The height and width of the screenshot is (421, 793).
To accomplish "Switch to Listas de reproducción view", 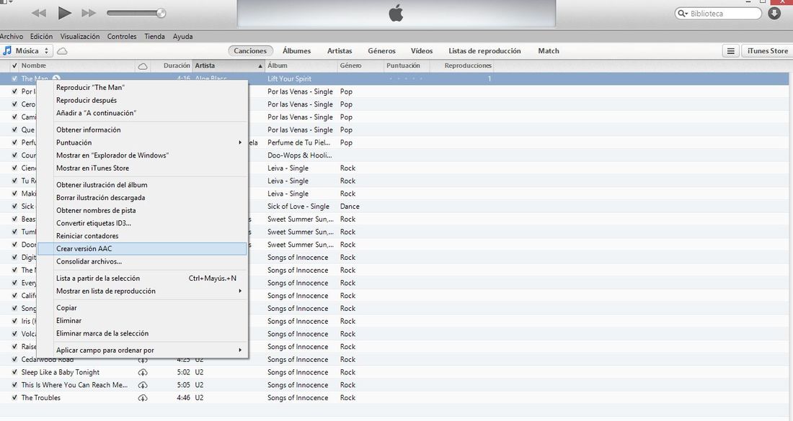I will point(484,51).
